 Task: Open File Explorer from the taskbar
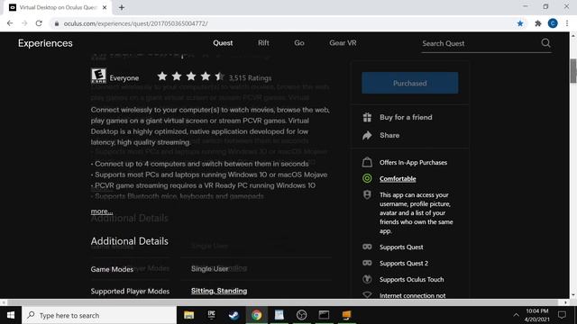pos(188,315)
